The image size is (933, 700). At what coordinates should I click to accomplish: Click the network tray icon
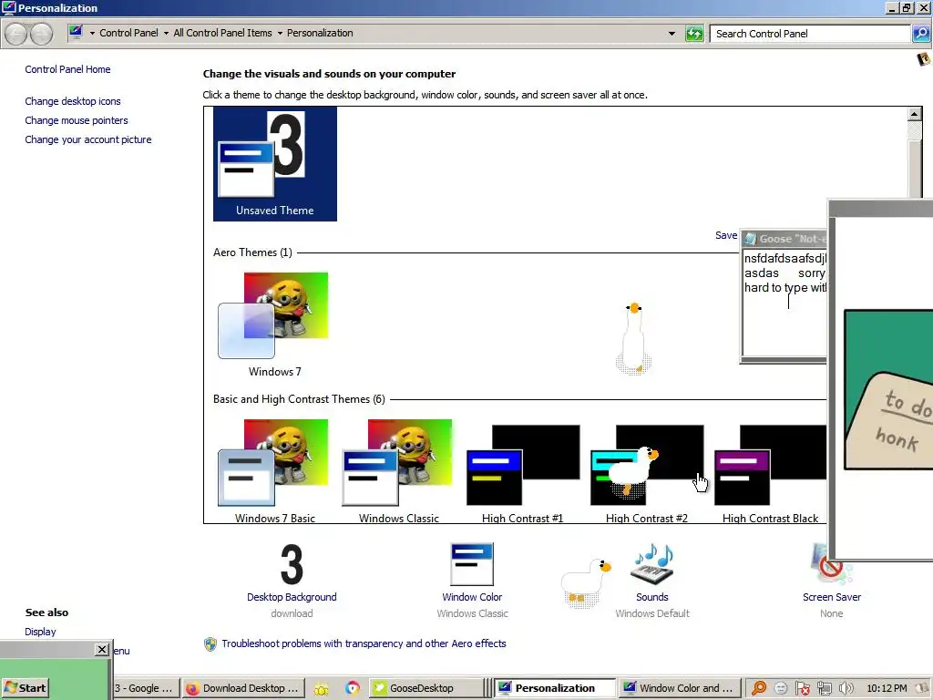coord(824,689)
